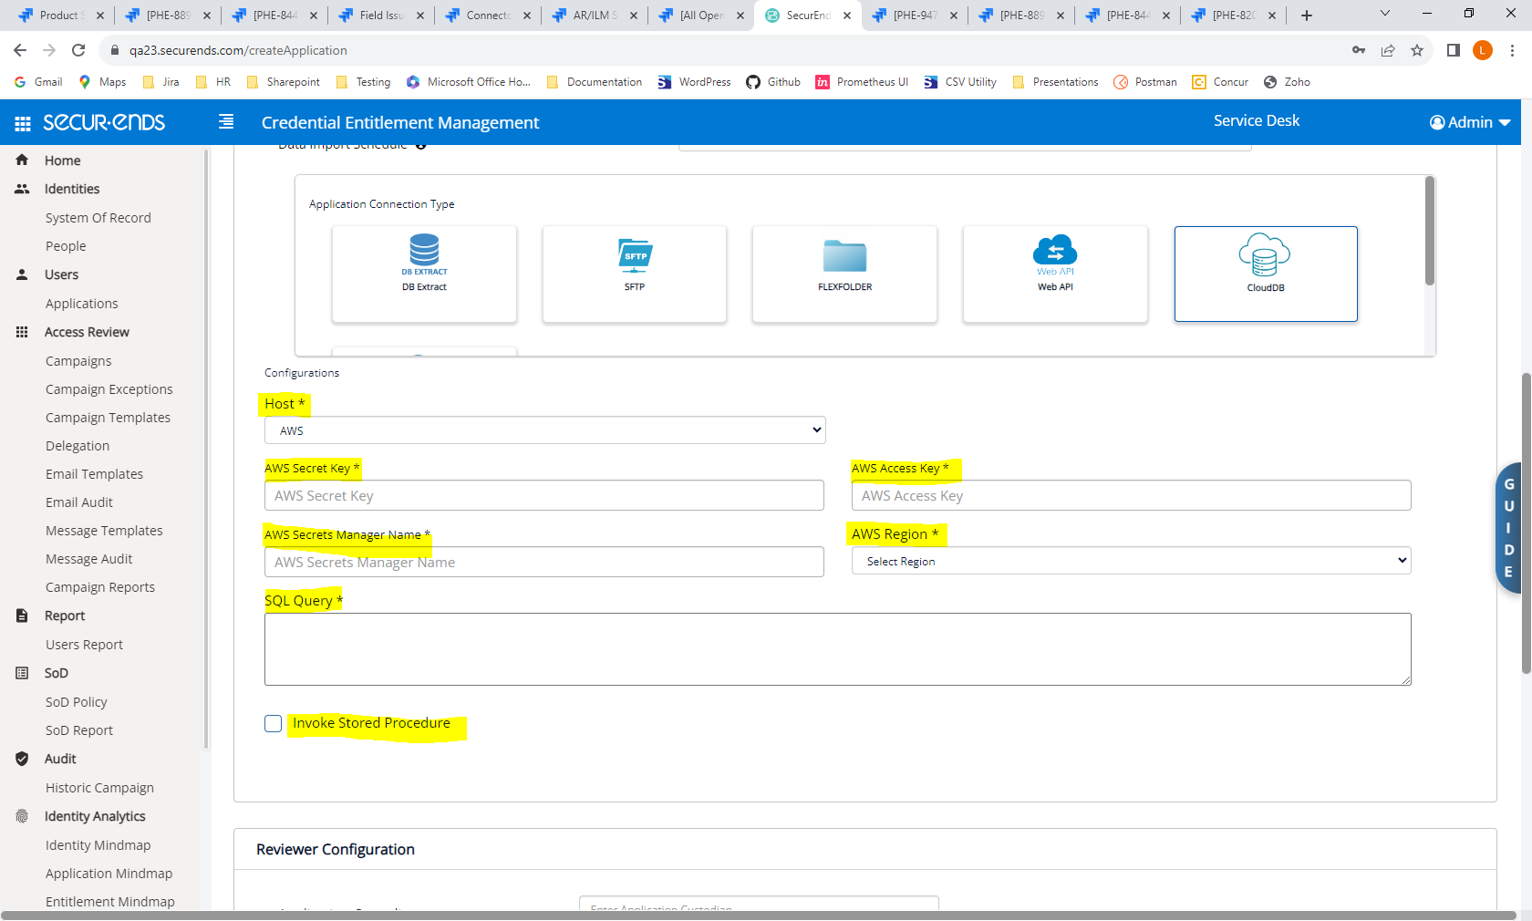This screenshot has width=1532, height=921.
Task: Switch to the AR/ILM browser tab
Action: coord(594,15)
